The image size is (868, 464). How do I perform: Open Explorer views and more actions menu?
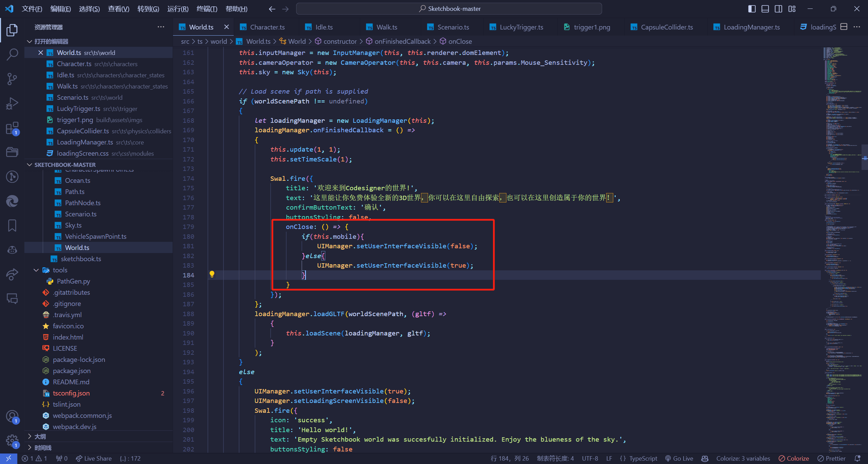(161, 27)
